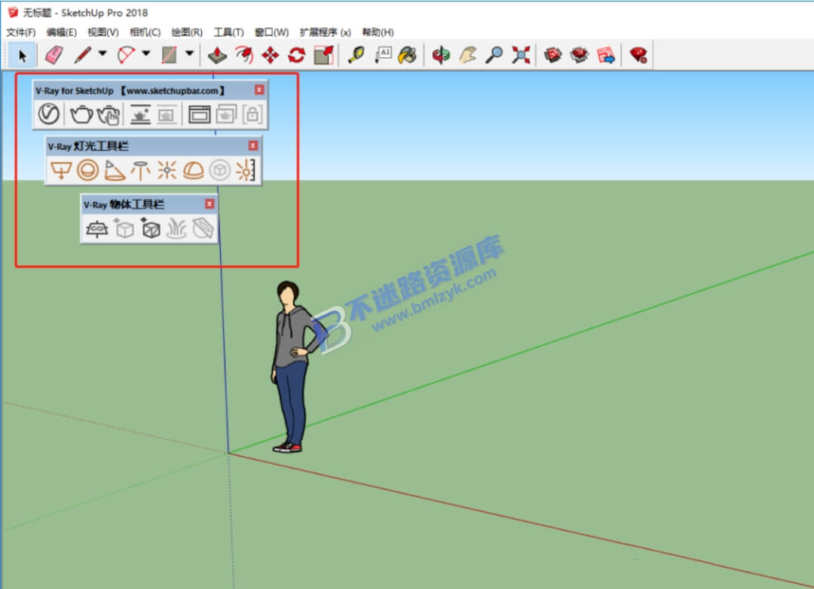Open the 窗口(W) menu

coord(271,32)
